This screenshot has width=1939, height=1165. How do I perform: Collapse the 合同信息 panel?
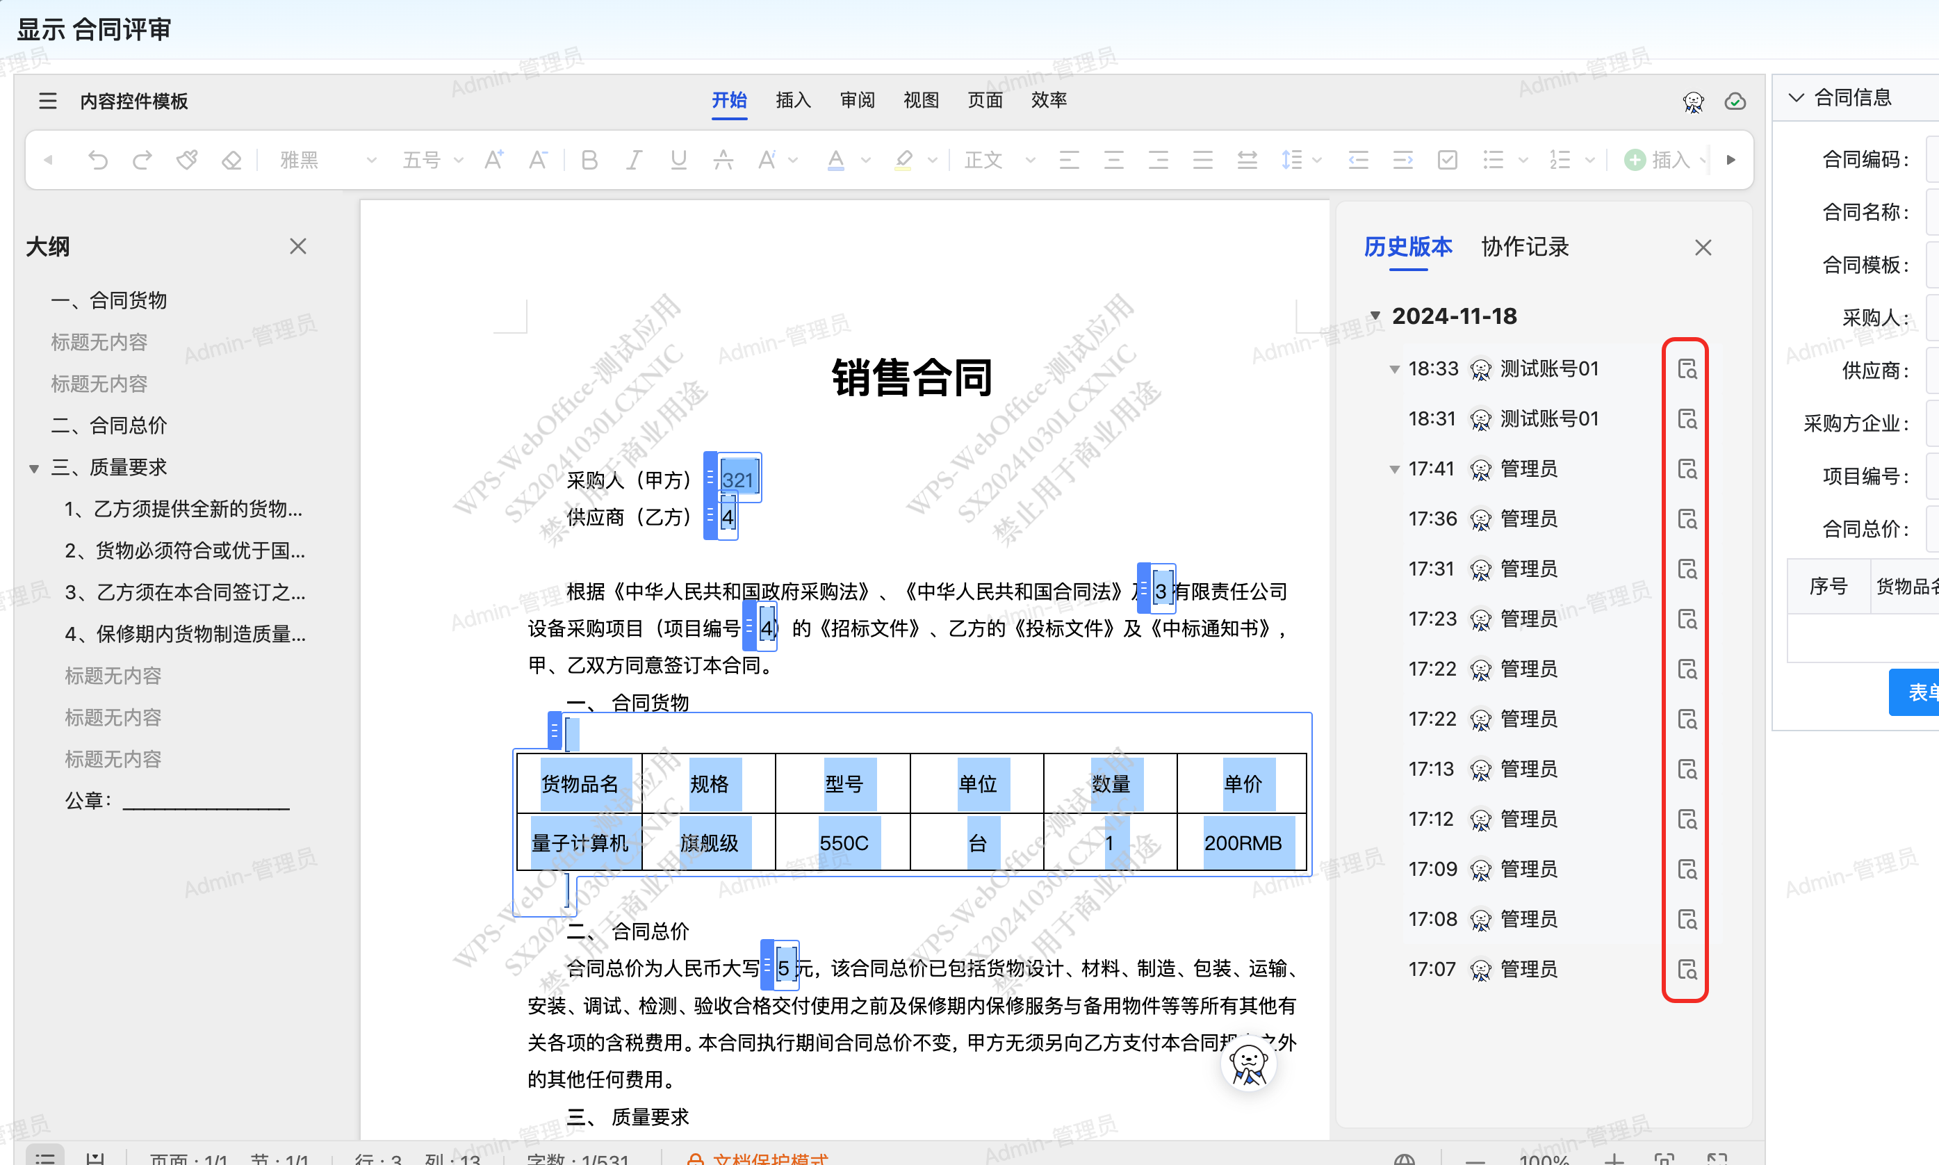[1795, 97]
